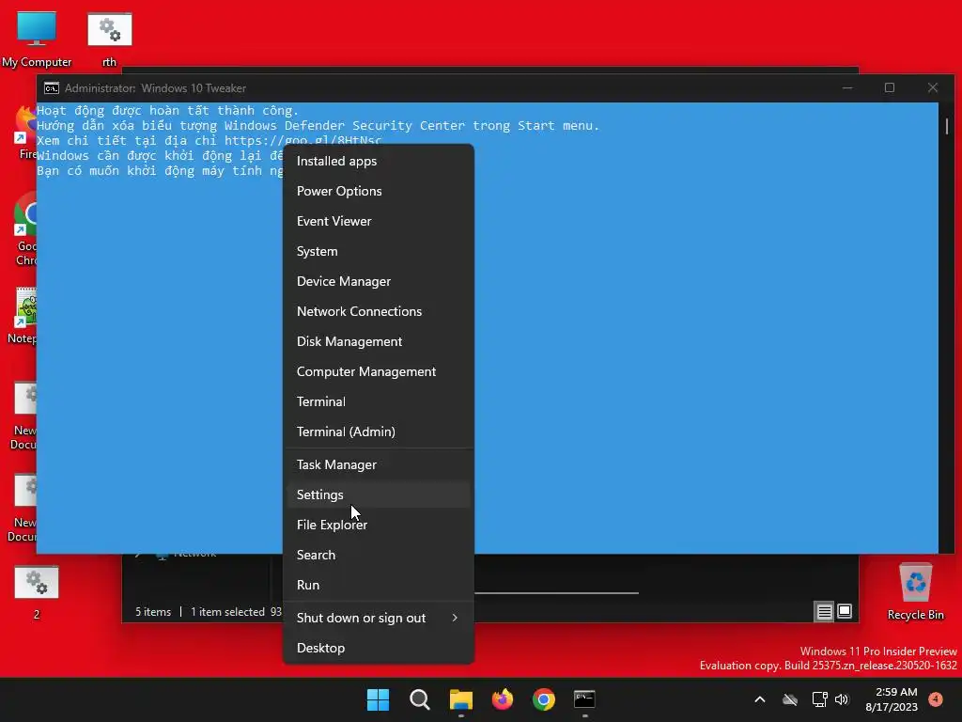Open Network Connections menu entry

pyautogui.click(x=379, y=311)
